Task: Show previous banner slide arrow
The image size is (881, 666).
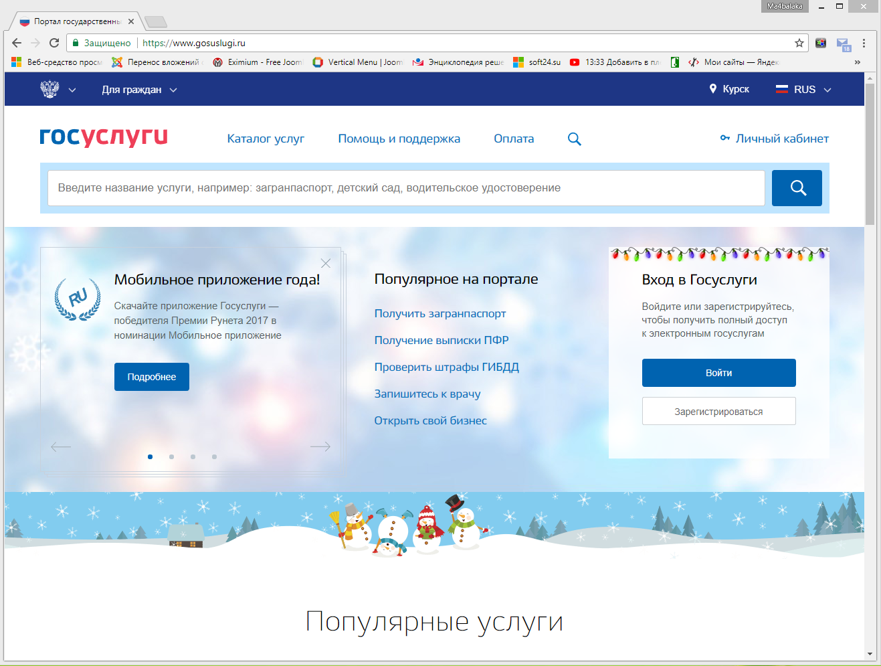Action: point(61,446)
